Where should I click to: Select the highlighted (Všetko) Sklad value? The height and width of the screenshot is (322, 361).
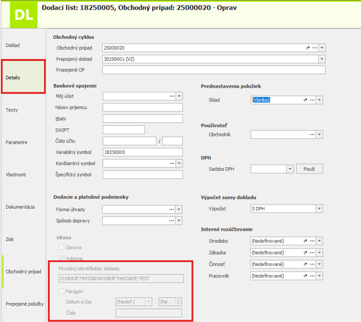click(261, 100)
